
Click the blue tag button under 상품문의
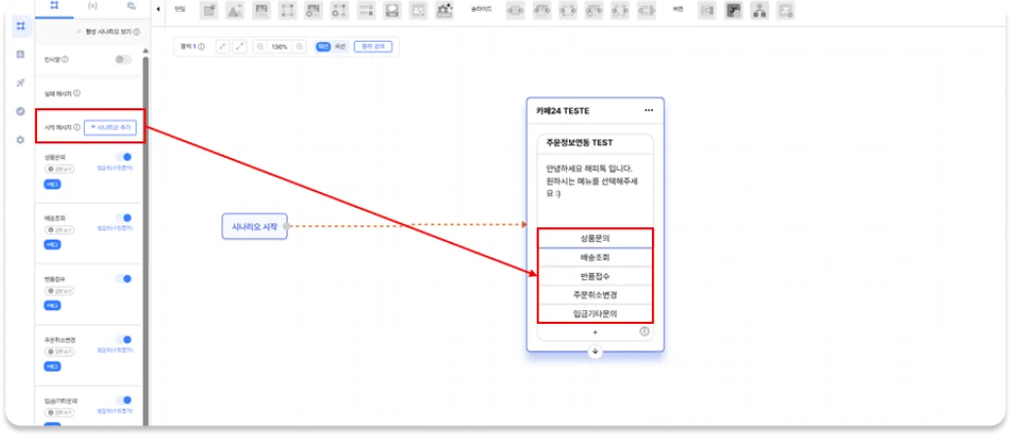(53, 184)
